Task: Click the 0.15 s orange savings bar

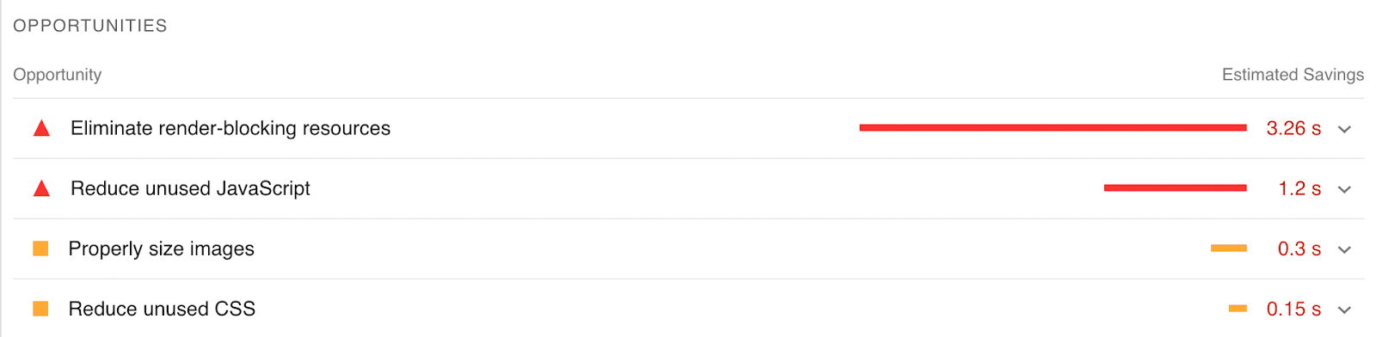Action: [x=1238, y=309]
